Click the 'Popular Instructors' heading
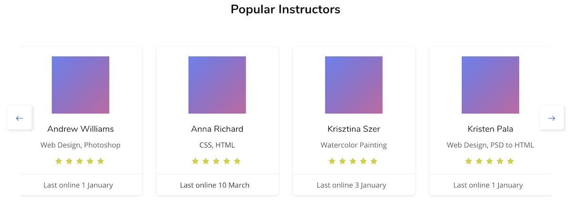 [285, 9]
